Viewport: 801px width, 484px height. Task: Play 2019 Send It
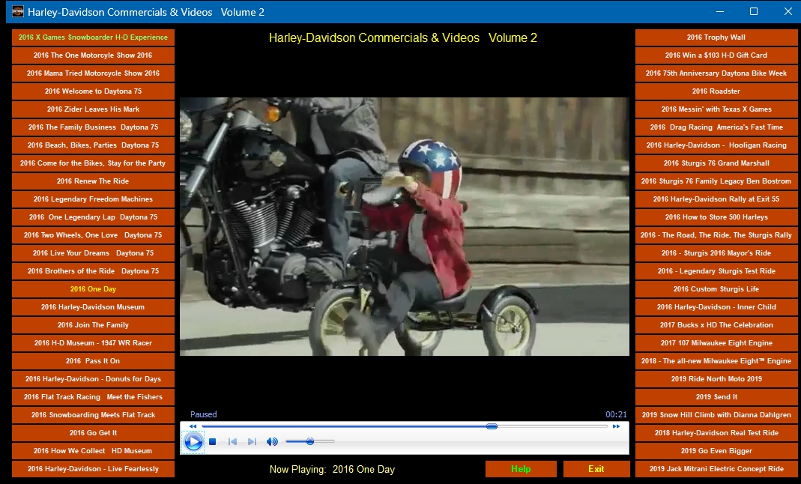click(716, 396)
